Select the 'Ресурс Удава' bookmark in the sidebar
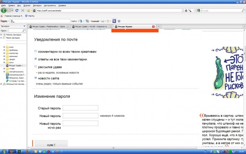Viewport: 246px width, 154px height. (16, 66)
